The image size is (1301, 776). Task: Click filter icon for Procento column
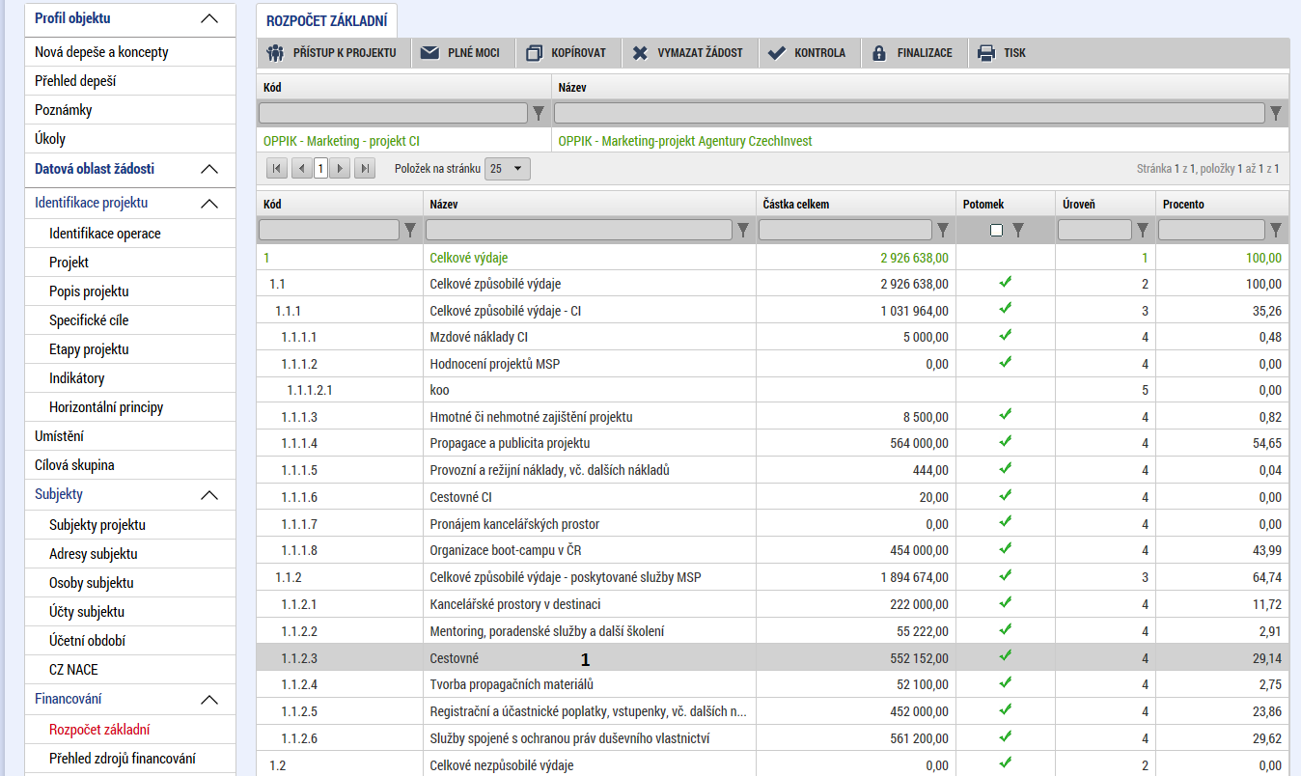click(1276, 230)
